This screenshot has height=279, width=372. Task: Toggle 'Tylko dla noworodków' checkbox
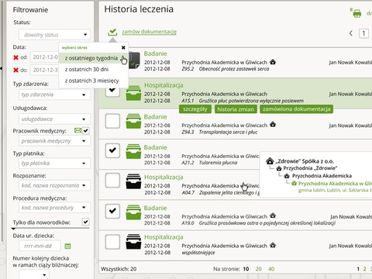tap(86, 222)
